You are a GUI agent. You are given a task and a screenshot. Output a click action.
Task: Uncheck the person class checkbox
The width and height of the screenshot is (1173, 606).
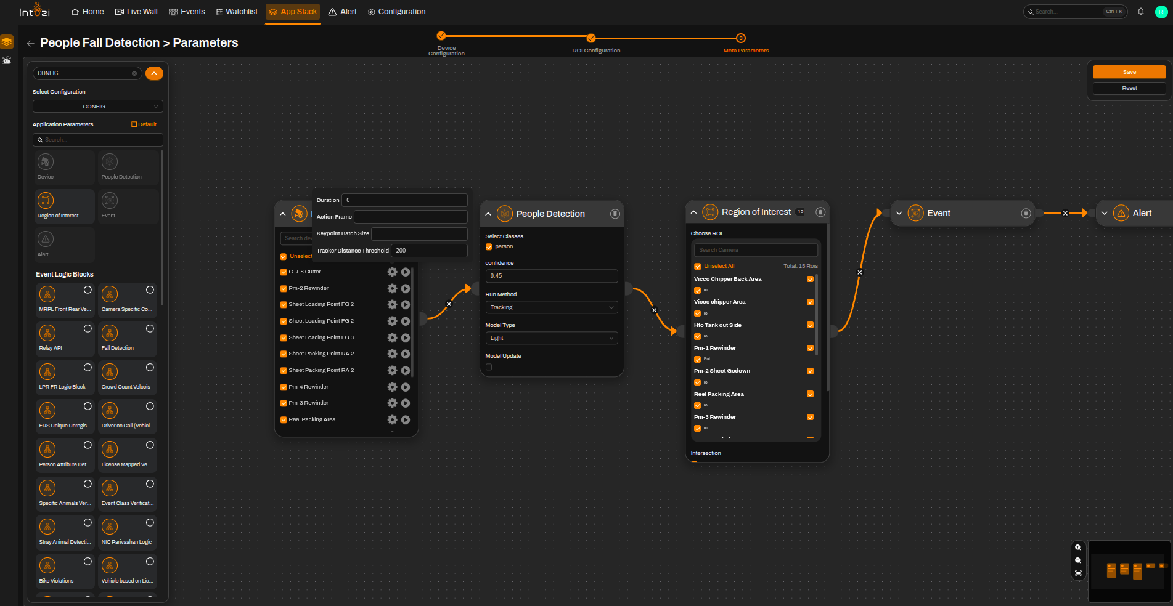489,247
